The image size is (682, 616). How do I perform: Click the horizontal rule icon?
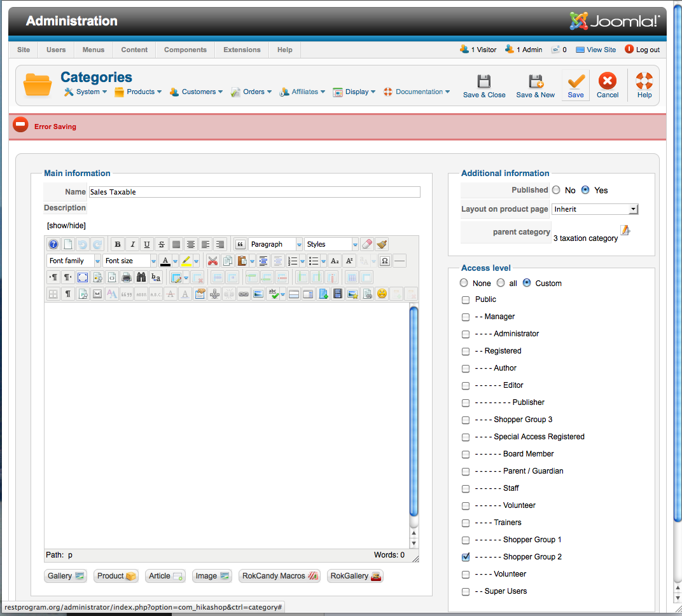coord(400,261)
